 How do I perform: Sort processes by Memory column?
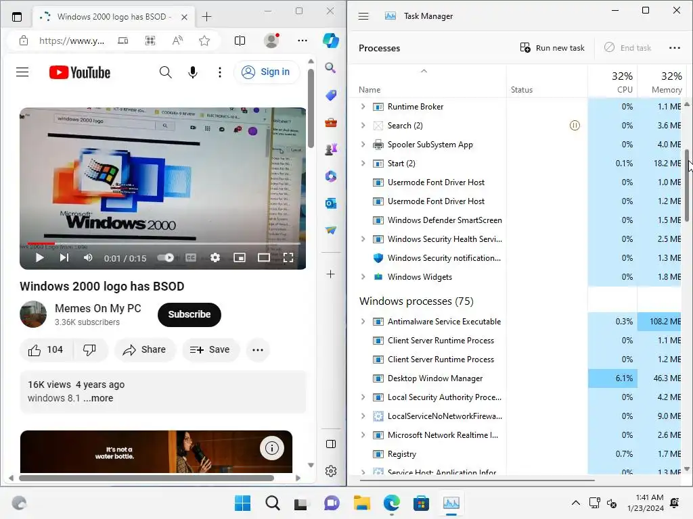662,82
